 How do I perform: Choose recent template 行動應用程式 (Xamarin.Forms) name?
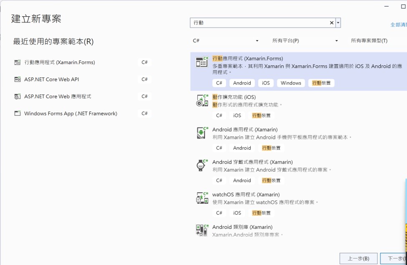(60, 62)
